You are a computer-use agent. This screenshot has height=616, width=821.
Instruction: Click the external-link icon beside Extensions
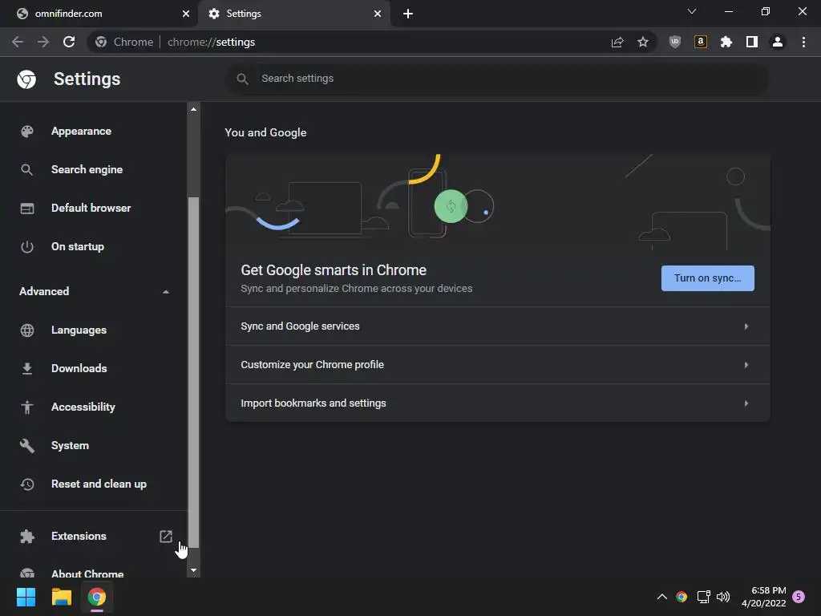click(x=165, y=536)
